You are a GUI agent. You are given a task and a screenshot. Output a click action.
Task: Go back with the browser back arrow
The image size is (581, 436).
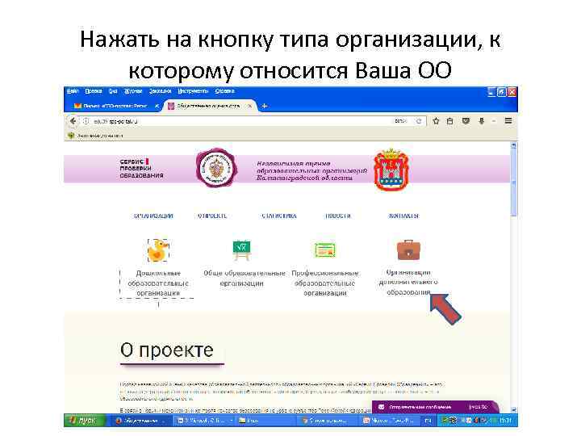(x=73, y=121)
